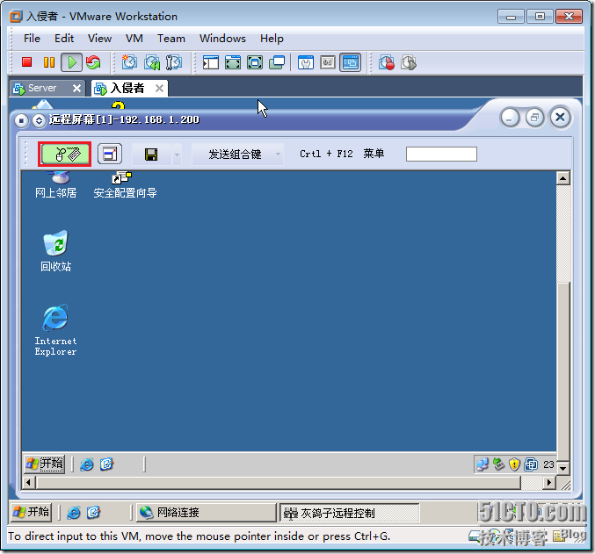Minimize the 远程屏幕 window
The image size is (595, 554).
(510, 118)
